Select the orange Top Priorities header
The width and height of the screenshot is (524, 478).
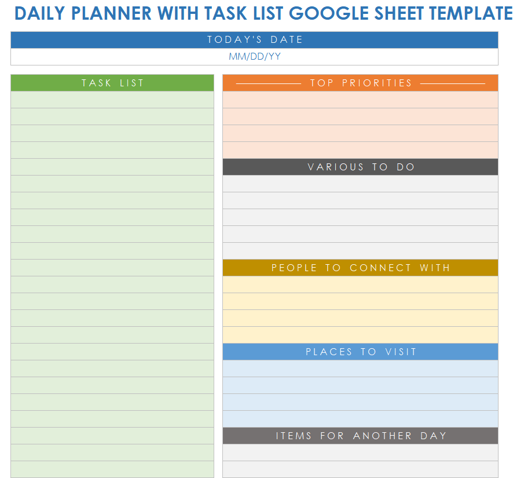point(360,83)
